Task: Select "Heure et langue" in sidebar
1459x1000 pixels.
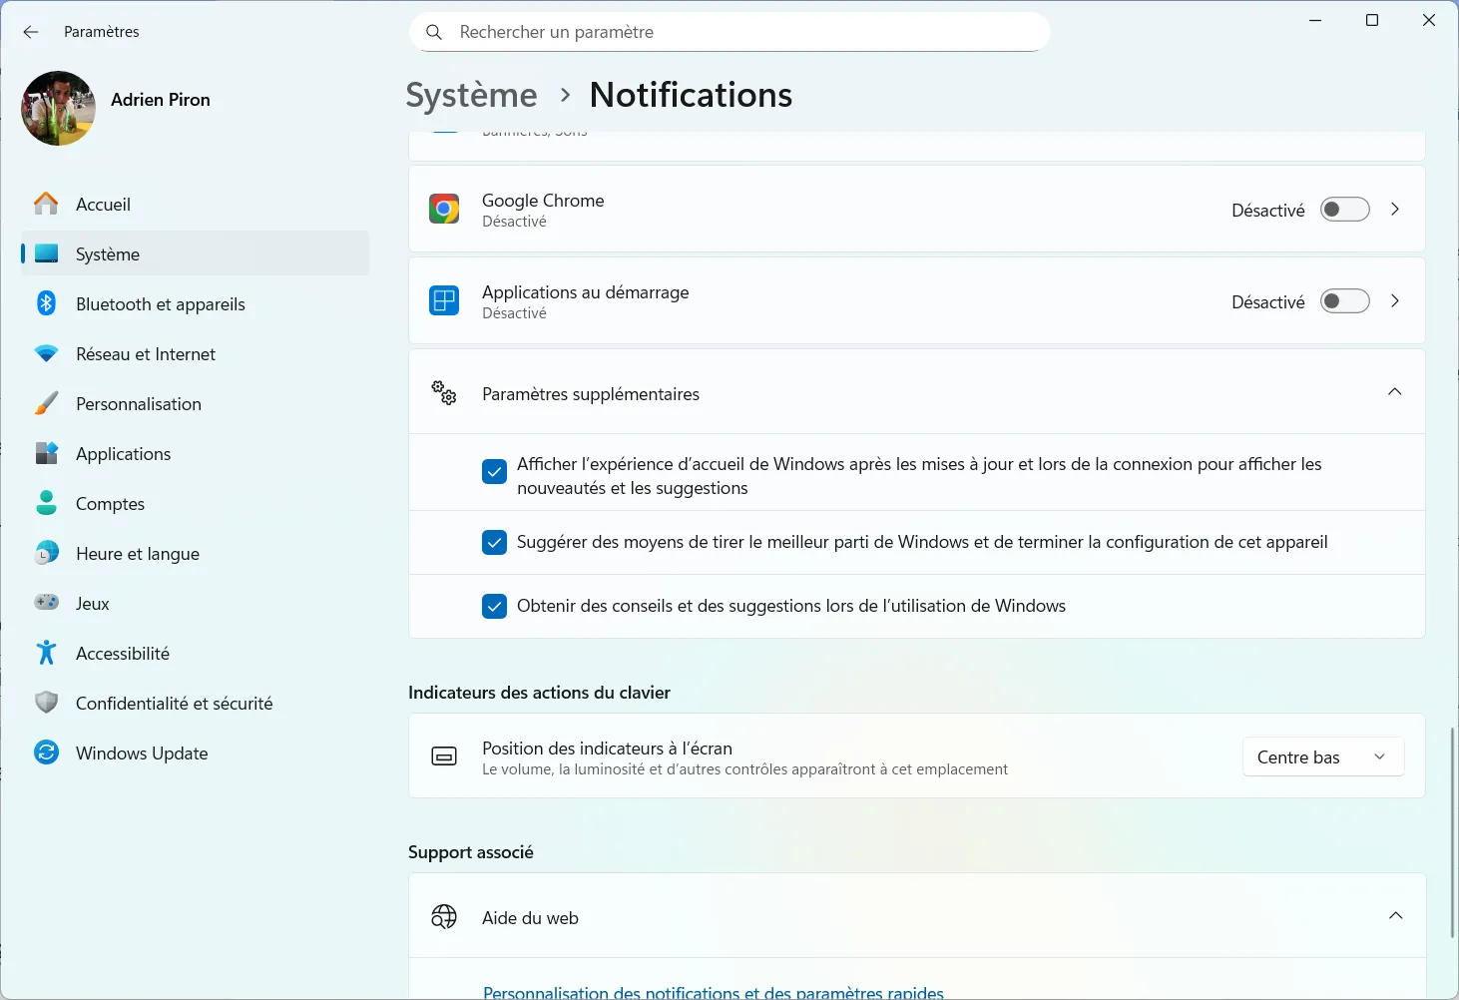Action: coord(137,553)
